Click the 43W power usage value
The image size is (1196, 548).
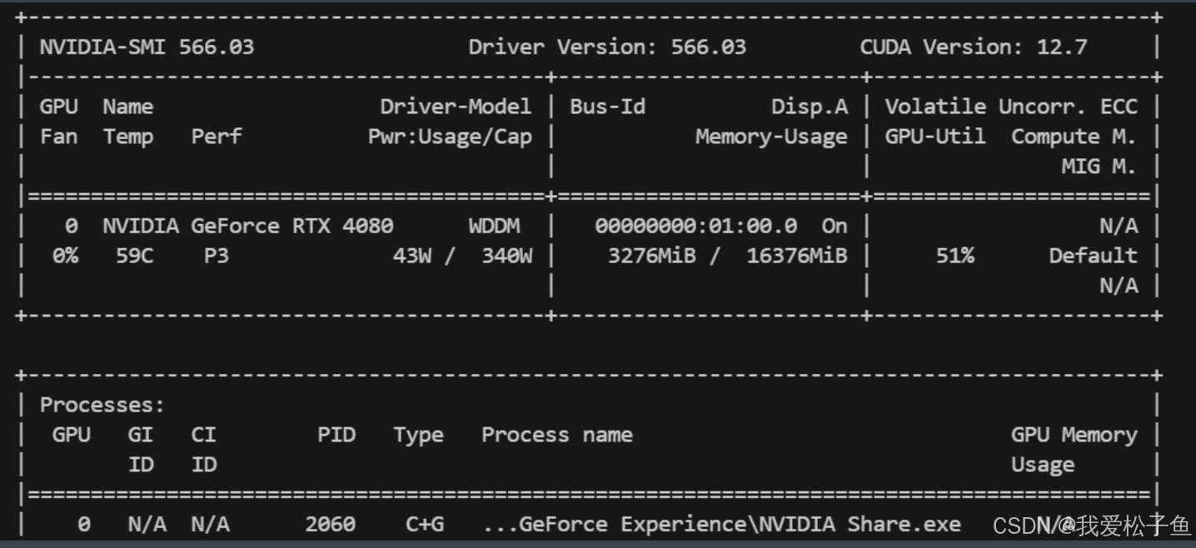pyautogui.click(x=411, y=256)
